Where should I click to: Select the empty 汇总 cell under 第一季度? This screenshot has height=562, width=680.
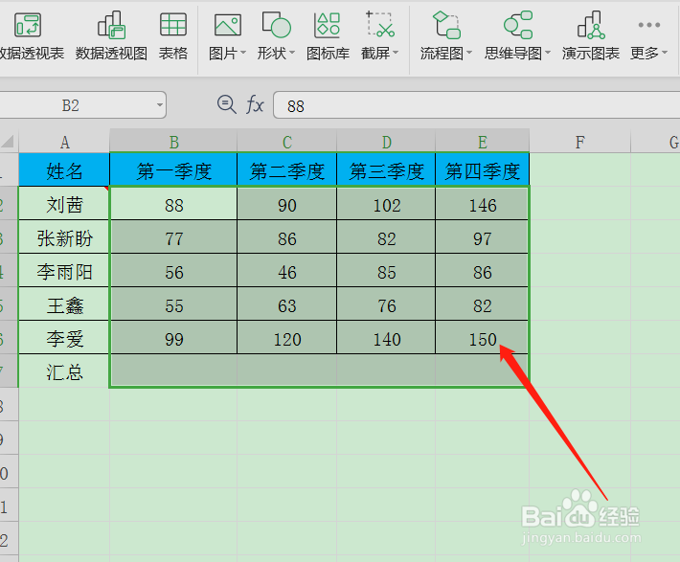click(x=173, y=370)
